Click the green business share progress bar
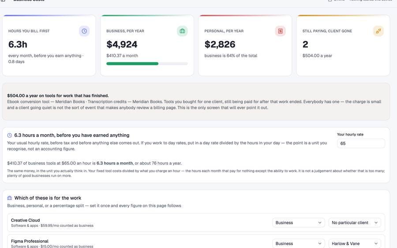Screen dimensions: 397x248 147,64
